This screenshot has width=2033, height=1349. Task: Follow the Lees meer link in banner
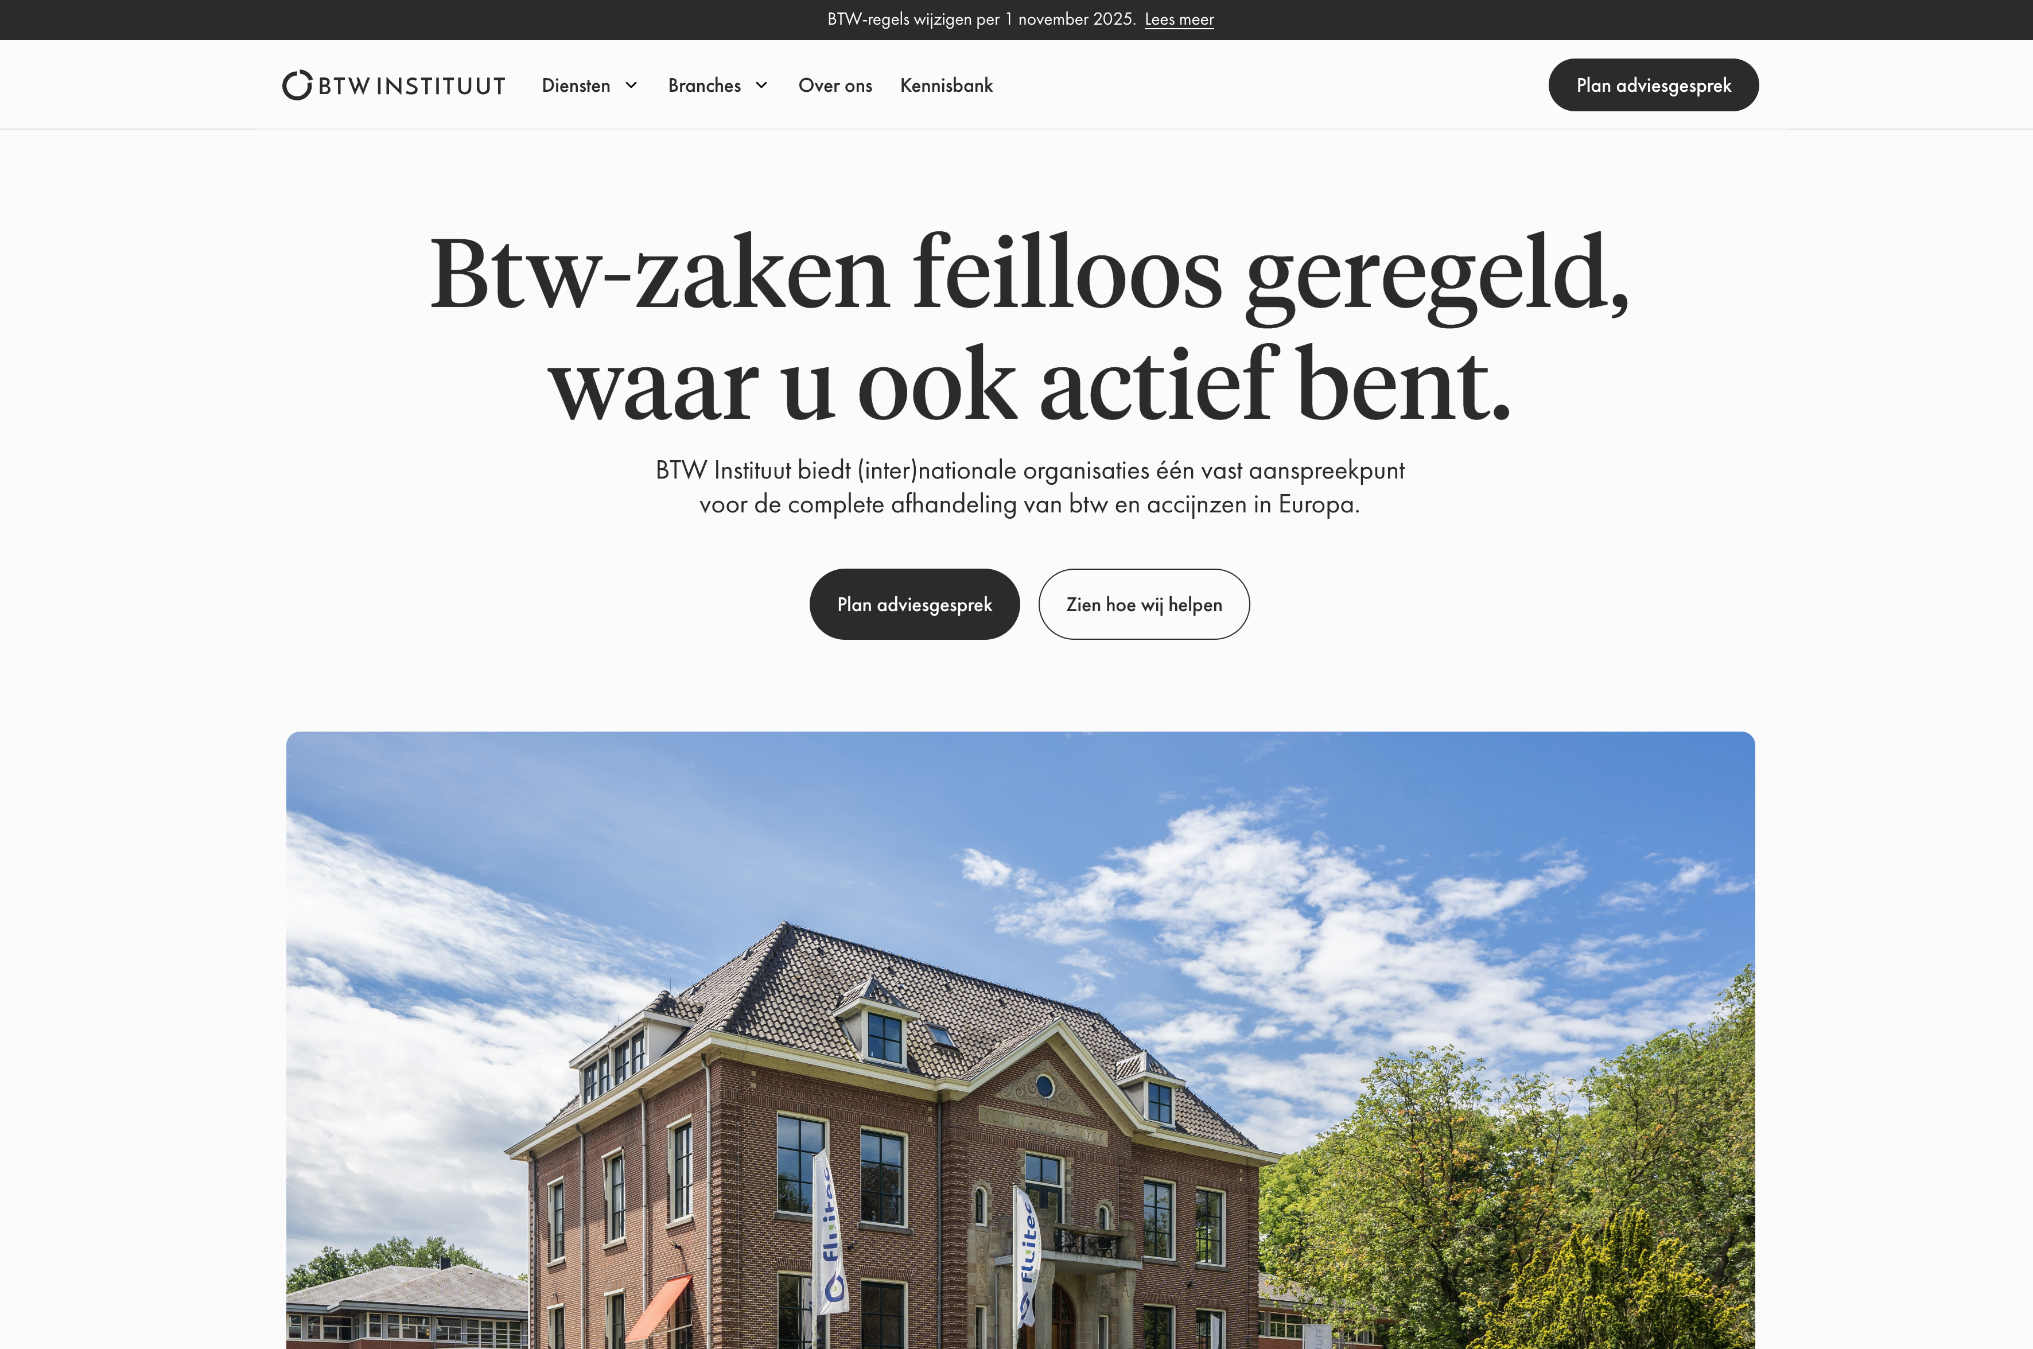[1179, 19]
